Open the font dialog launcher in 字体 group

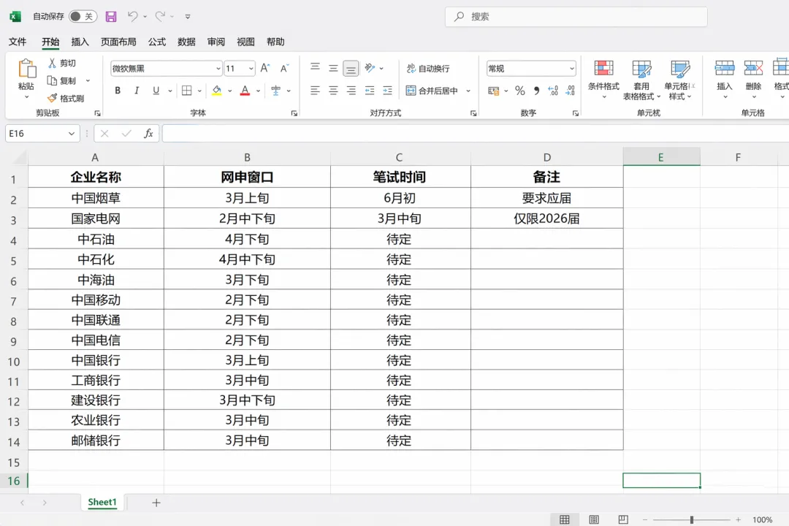(x=294, y=113)
